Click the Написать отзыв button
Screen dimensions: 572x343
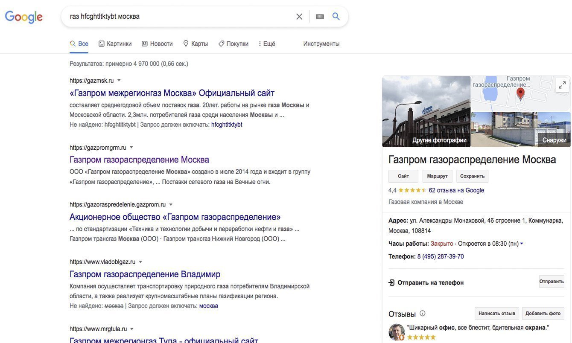(497, 314)
